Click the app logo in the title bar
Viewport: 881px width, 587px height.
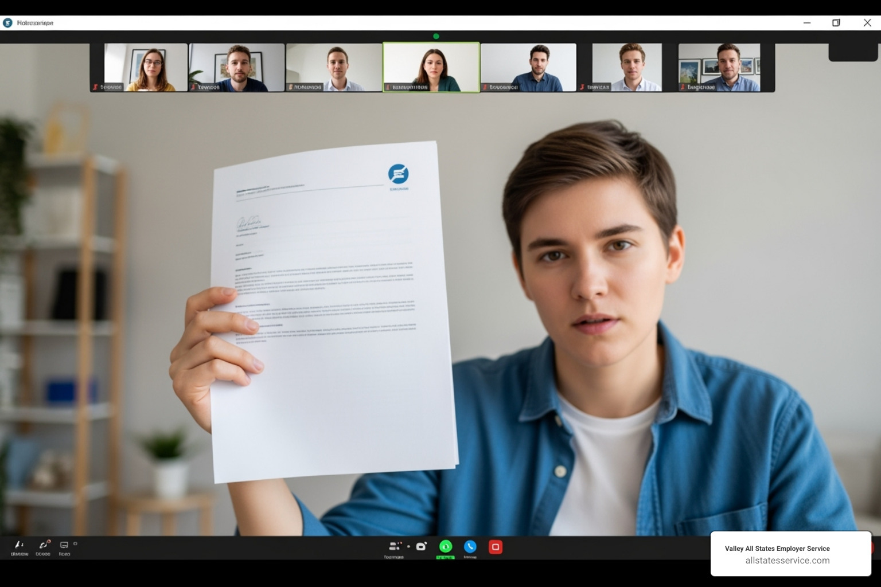pos(7,22)
